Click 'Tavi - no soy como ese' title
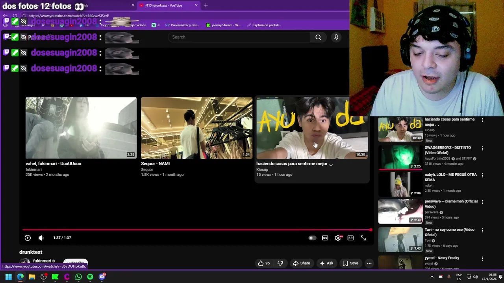Image resolution: width=504 pixels, height=283 pixels. click(x=449, y=232)
